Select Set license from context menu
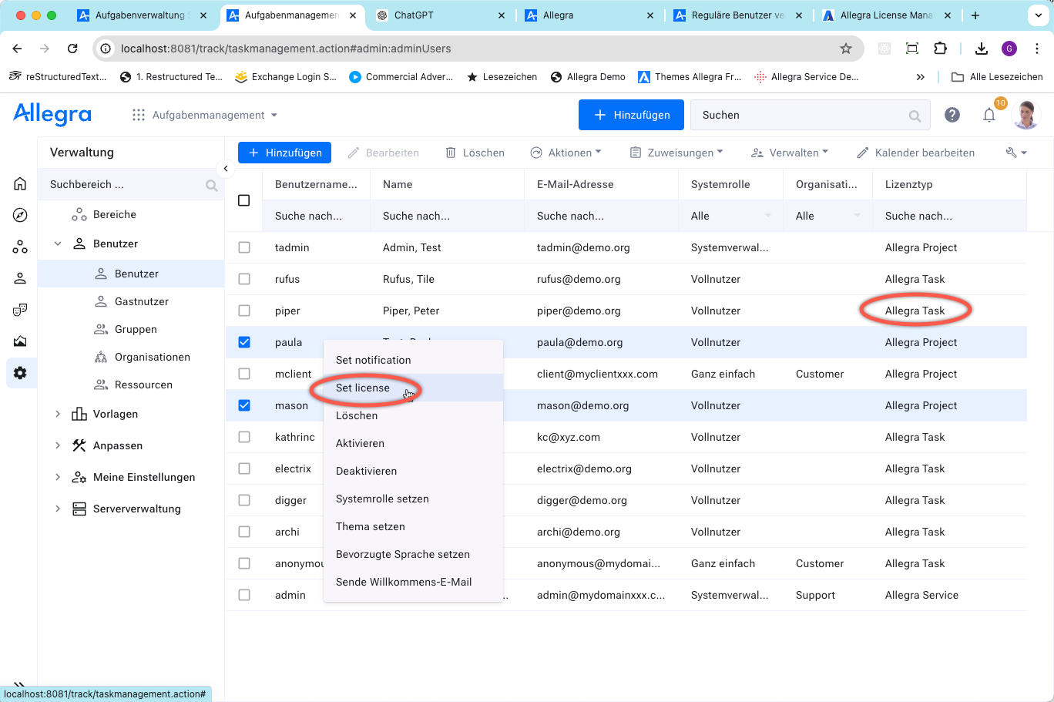Viewport: 1054px width, 702px height. click(363, 388)
